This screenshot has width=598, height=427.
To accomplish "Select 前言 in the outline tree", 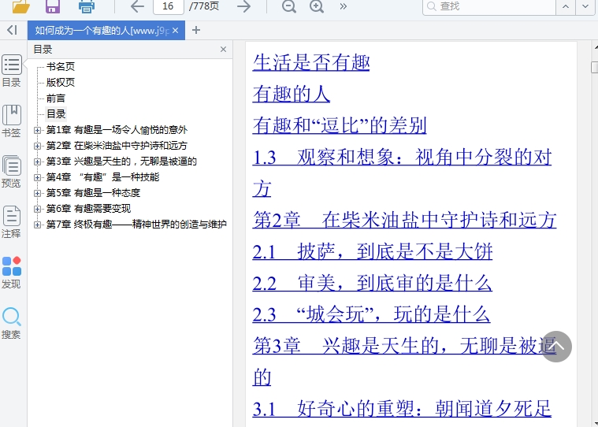I will [x=56, y=98].
